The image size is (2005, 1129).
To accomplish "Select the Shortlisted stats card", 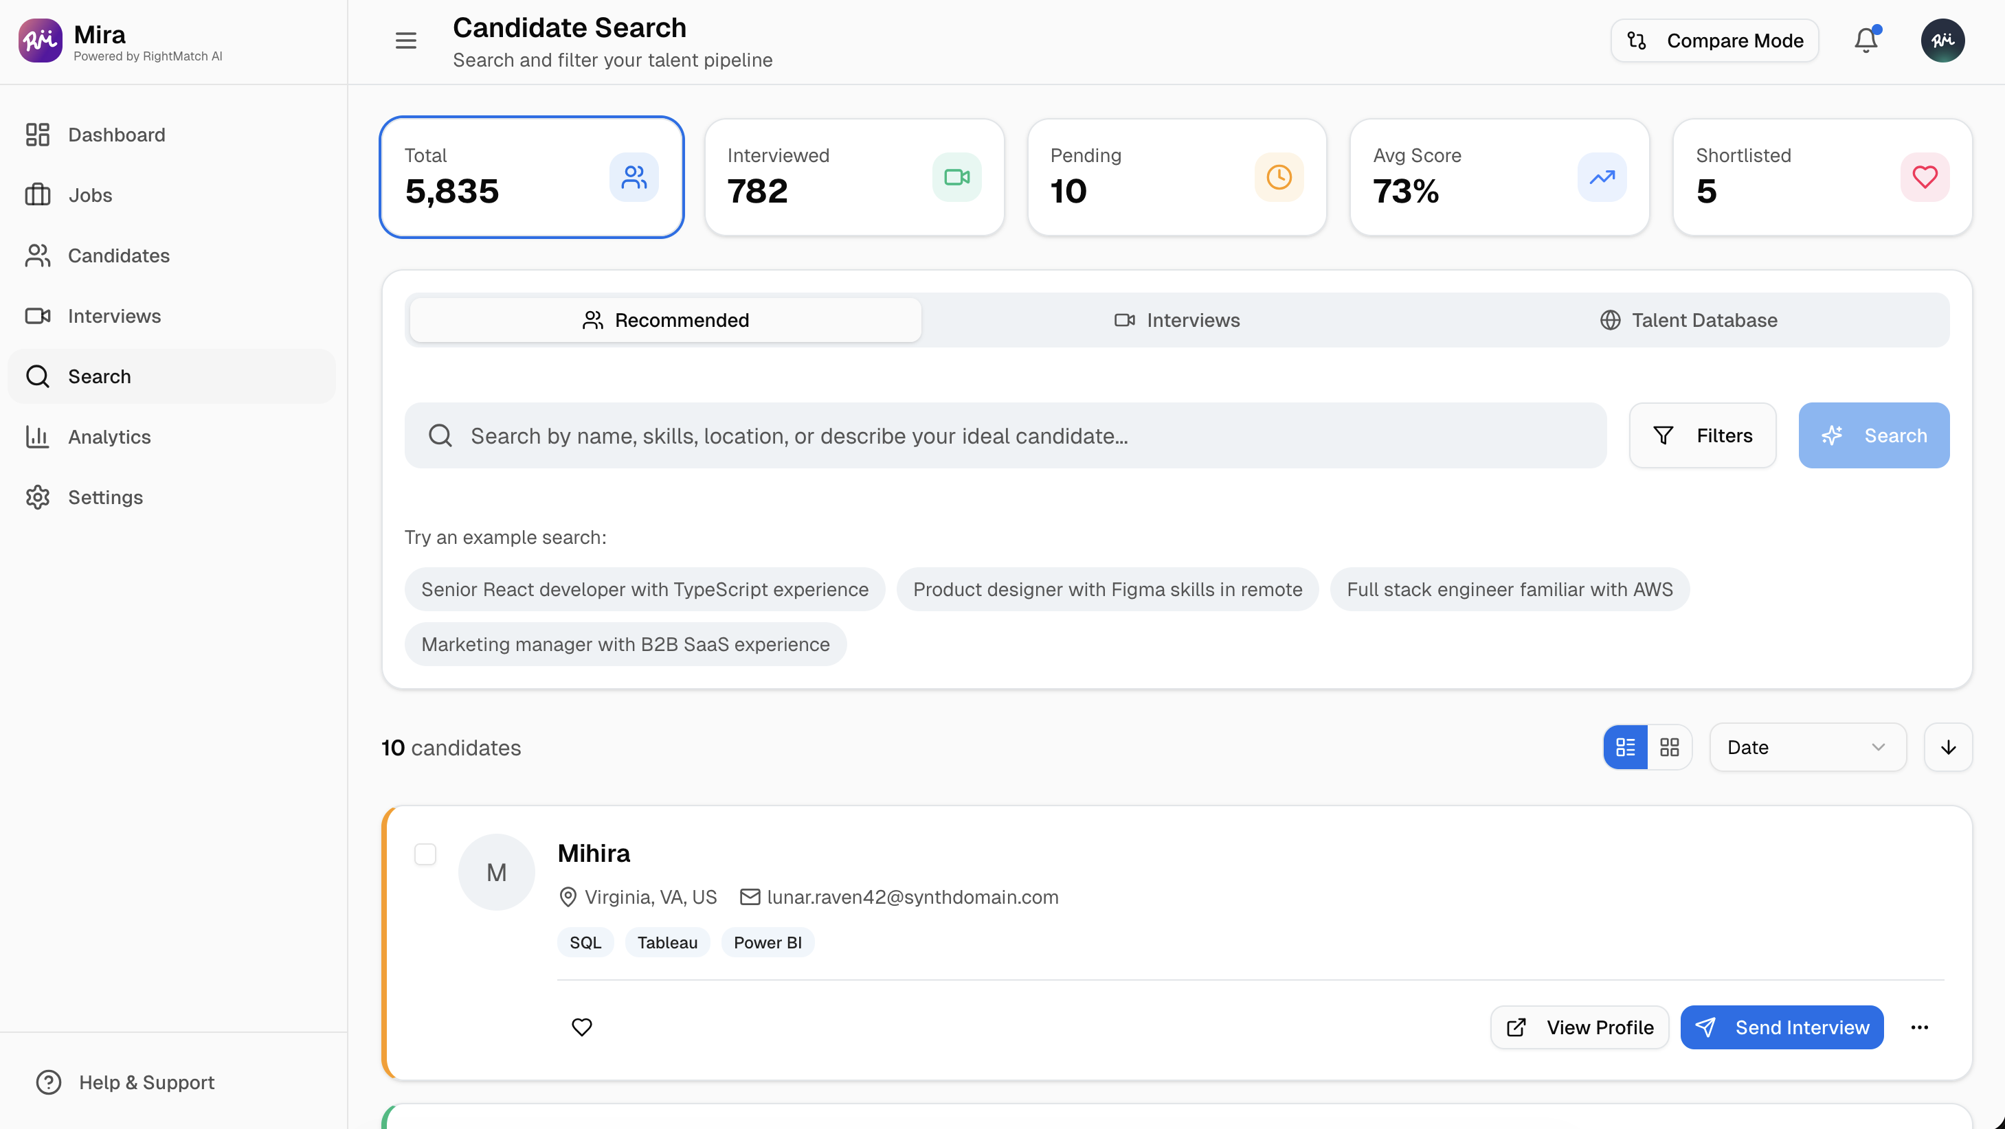I will [x=1822, y=176].
